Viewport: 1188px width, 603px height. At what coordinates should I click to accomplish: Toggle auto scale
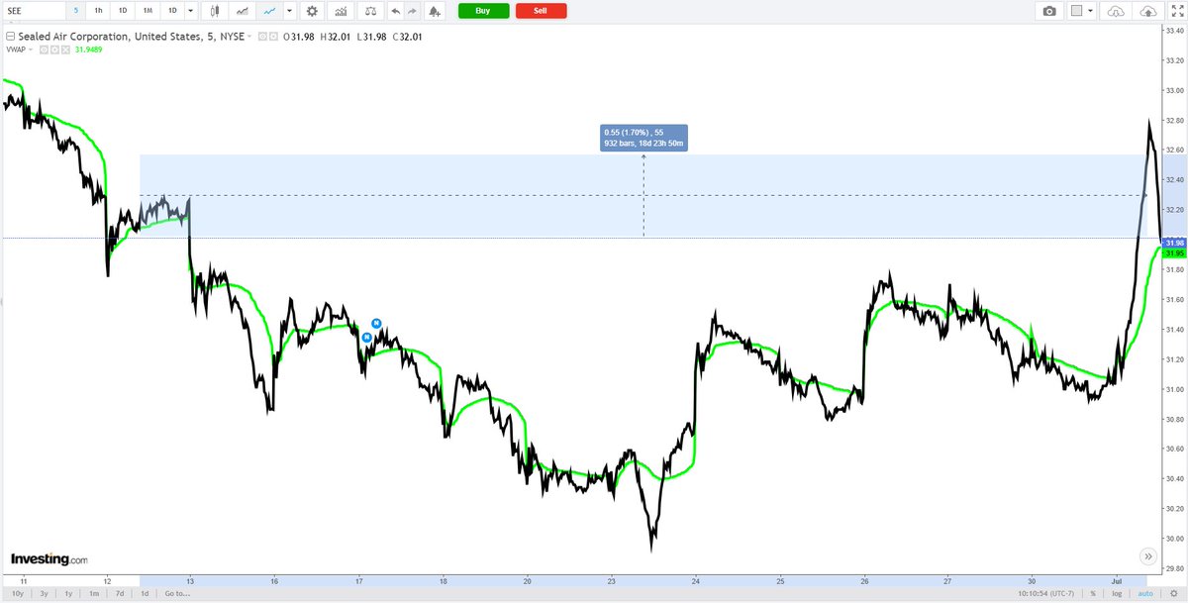1147,594
